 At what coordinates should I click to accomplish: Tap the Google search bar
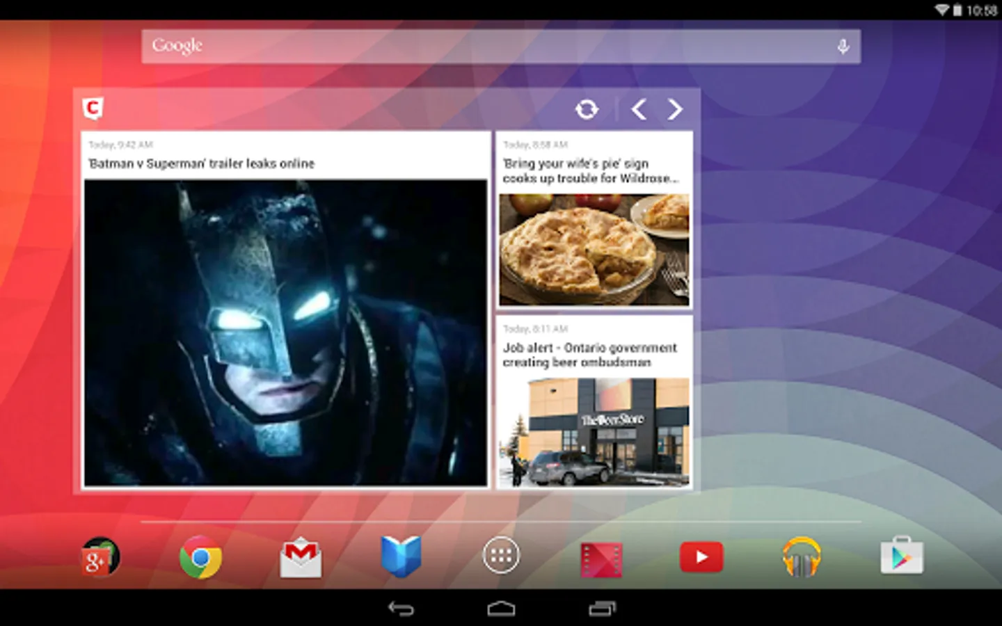(501, 47)
